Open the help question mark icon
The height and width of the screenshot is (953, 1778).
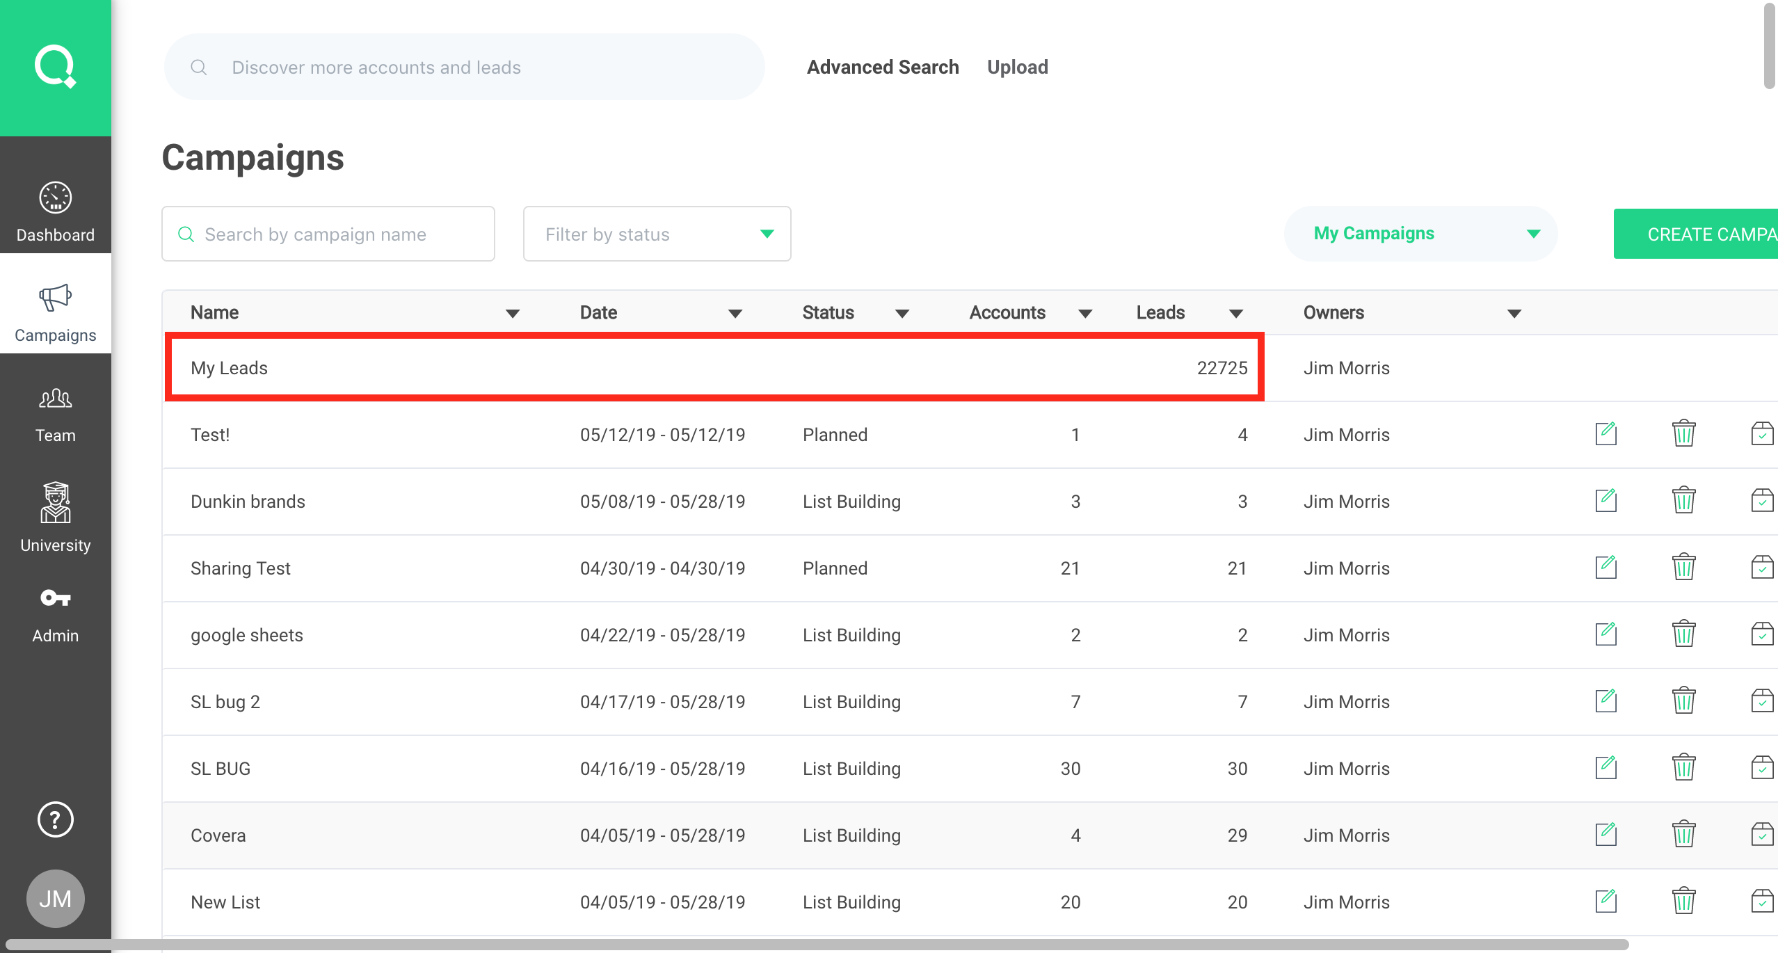[x=56, y=819]
